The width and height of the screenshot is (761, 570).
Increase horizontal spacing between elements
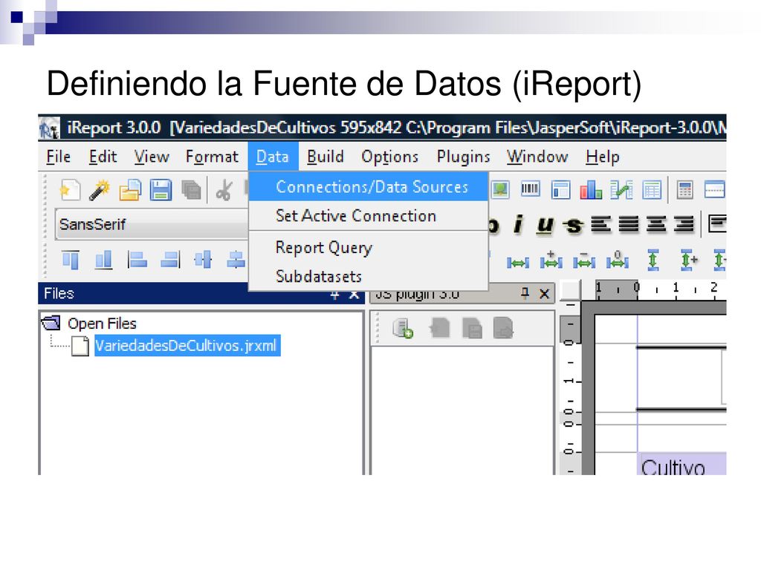[551, 261]
